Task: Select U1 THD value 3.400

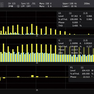Action: click(x=75, y=26)
